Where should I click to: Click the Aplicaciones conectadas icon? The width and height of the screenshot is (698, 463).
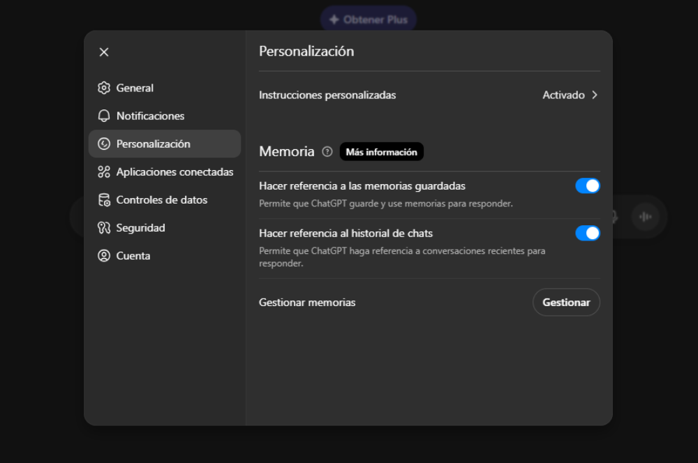pyautogui.click(x=103, y=172)
